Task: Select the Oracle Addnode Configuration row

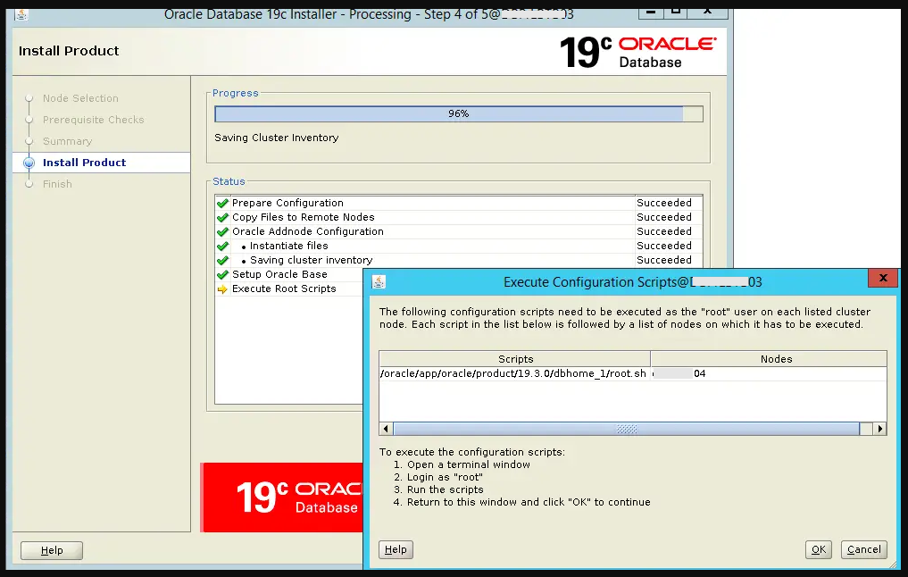Action: coord(459,231)
